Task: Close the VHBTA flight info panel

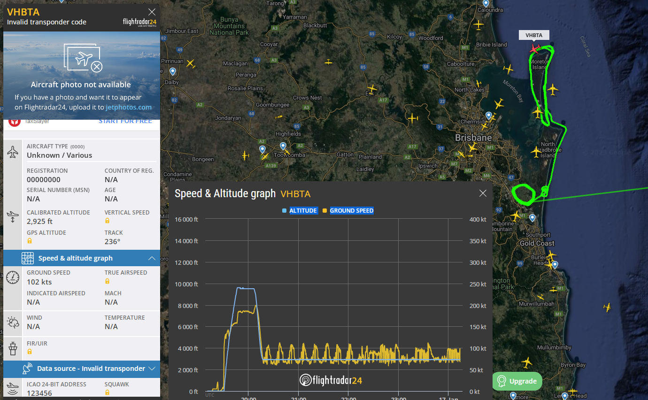Action: tap(152, 12)
